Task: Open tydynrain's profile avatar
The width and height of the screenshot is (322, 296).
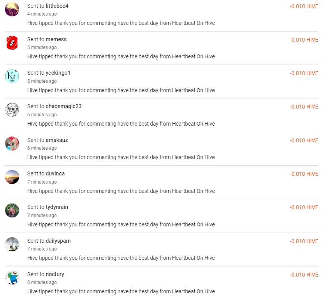Action: (x=12, y=210)
